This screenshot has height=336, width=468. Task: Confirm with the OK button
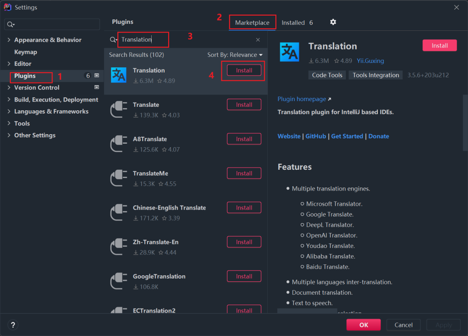point(364,325)
